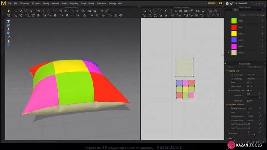Collapse the Curved Side Geometry sub-section
Screen dimensions: 267x150
pos(230,90)
